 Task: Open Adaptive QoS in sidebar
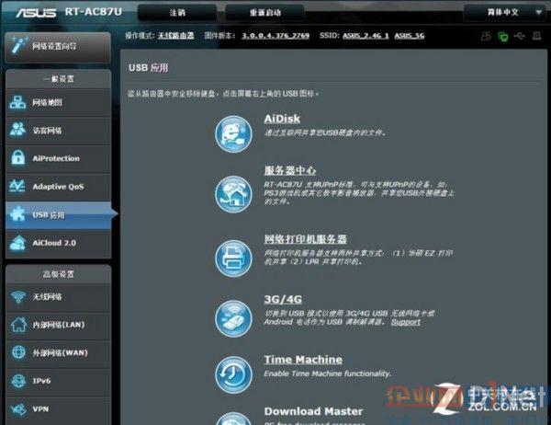point(59,187)
